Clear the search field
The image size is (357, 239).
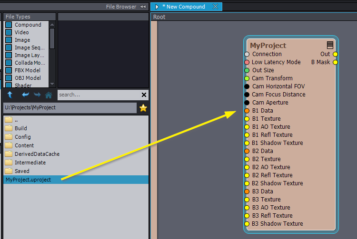pyautogui.click(x=144, y=95)
